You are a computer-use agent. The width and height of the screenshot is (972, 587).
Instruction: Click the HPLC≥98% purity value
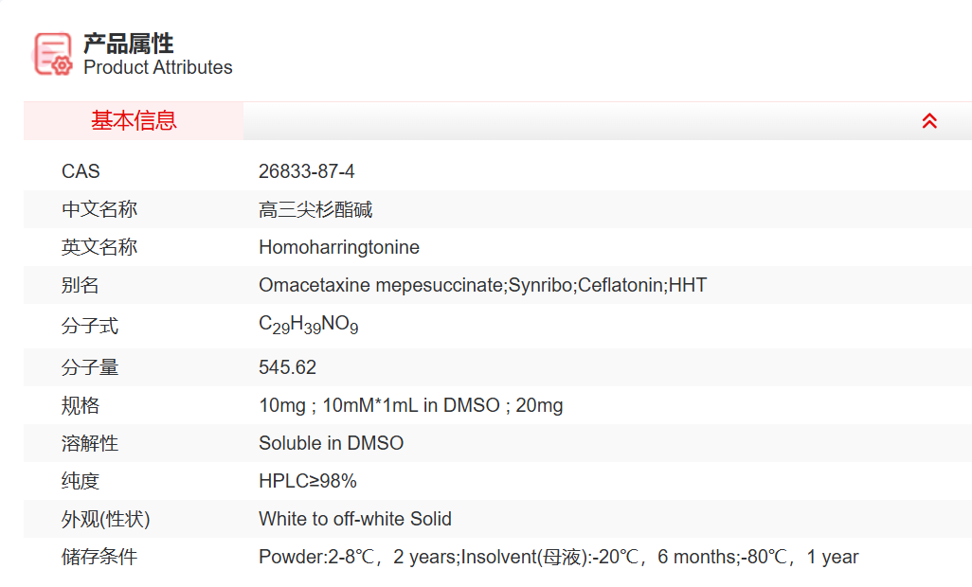click(x=307, y=481)
